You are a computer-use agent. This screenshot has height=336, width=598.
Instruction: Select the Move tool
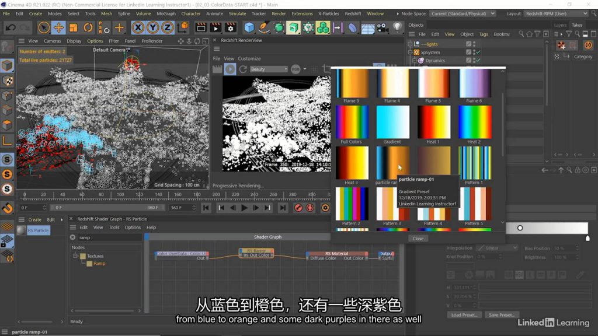(58, 27)
